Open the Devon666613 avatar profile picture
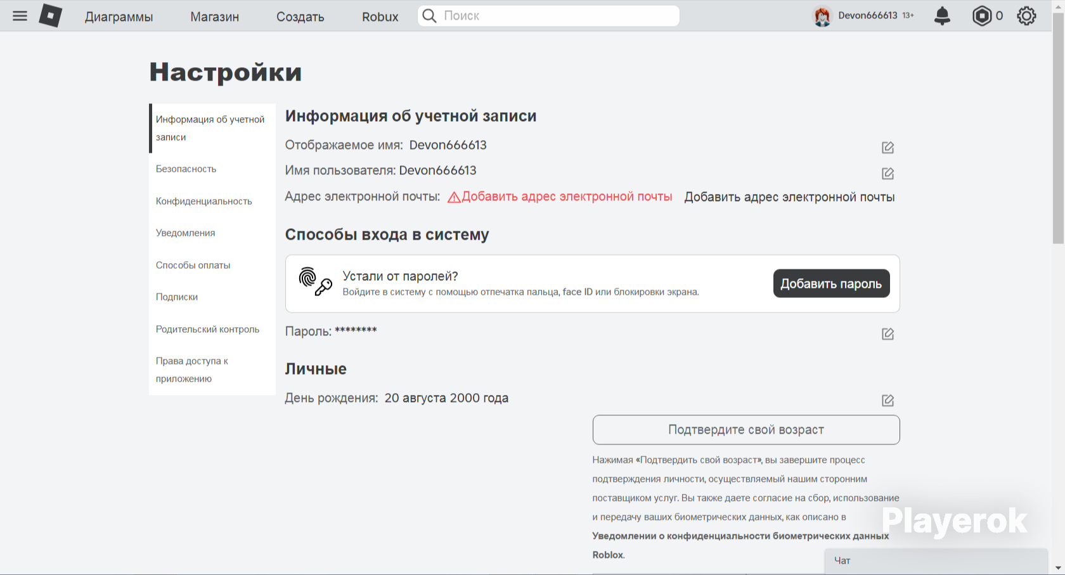 click(x=822, y=16)
